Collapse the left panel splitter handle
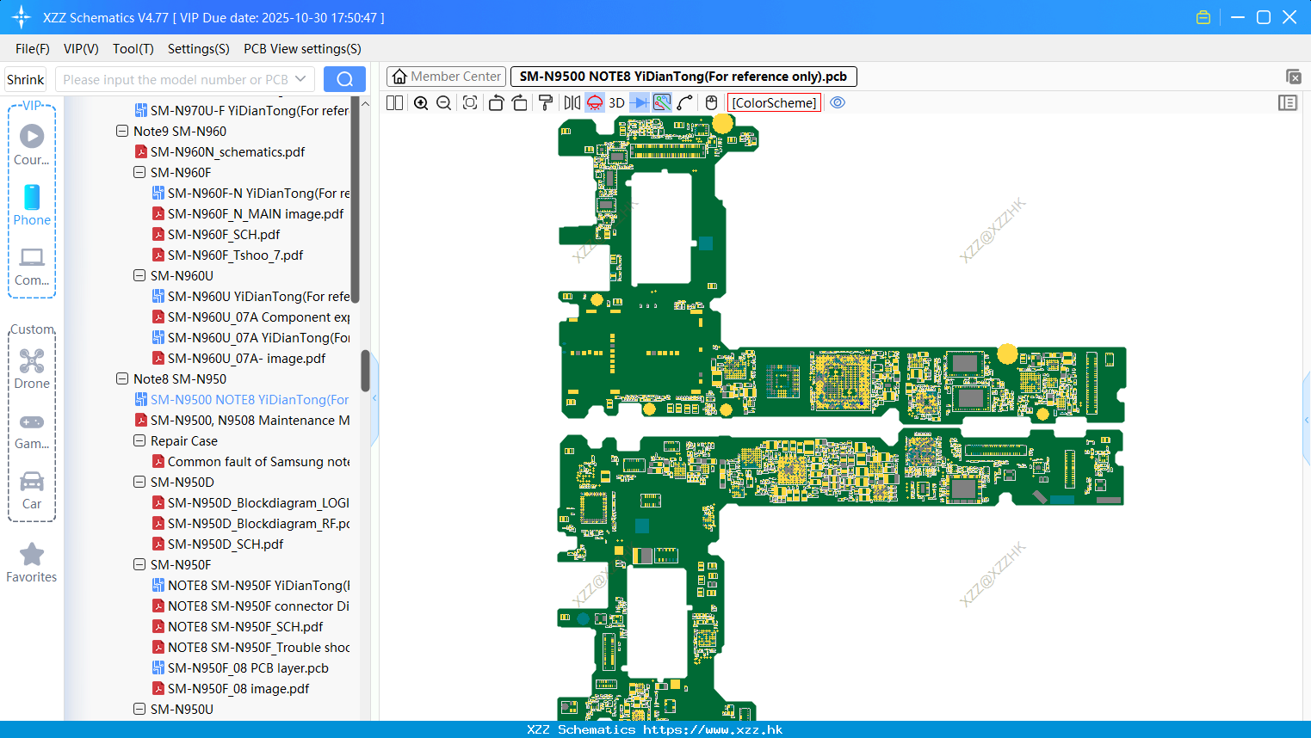1311x738 pixels. pyautogui.click(x=374, y=398)
